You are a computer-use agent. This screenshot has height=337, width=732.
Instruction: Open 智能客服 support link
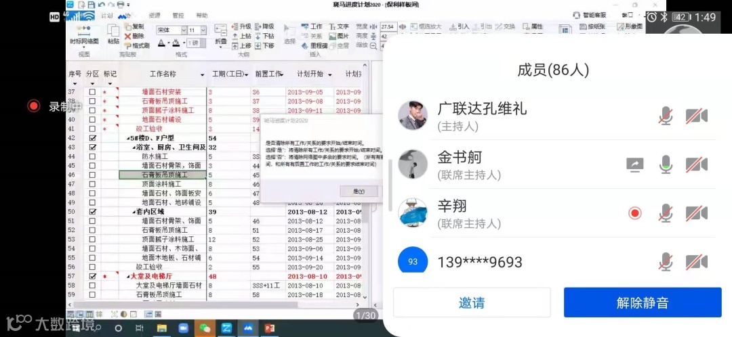coord(590,16)
